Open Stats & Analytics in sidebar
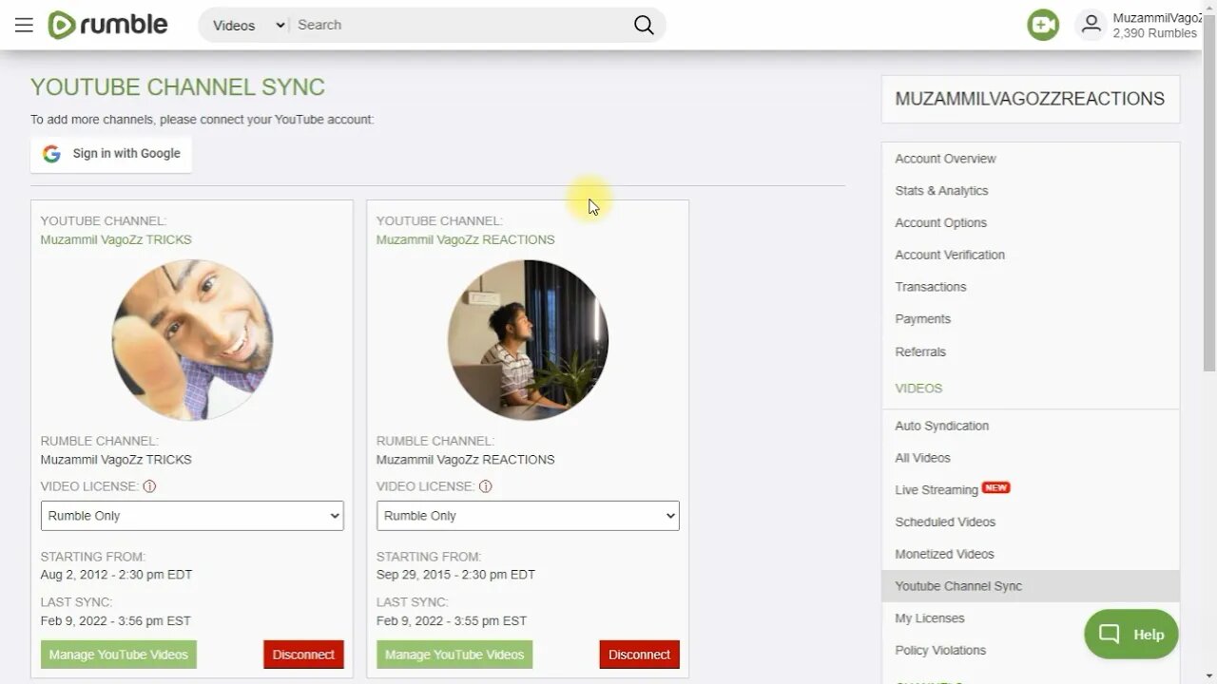This screenshot has height=684, width=1217. tap(941, 191)
